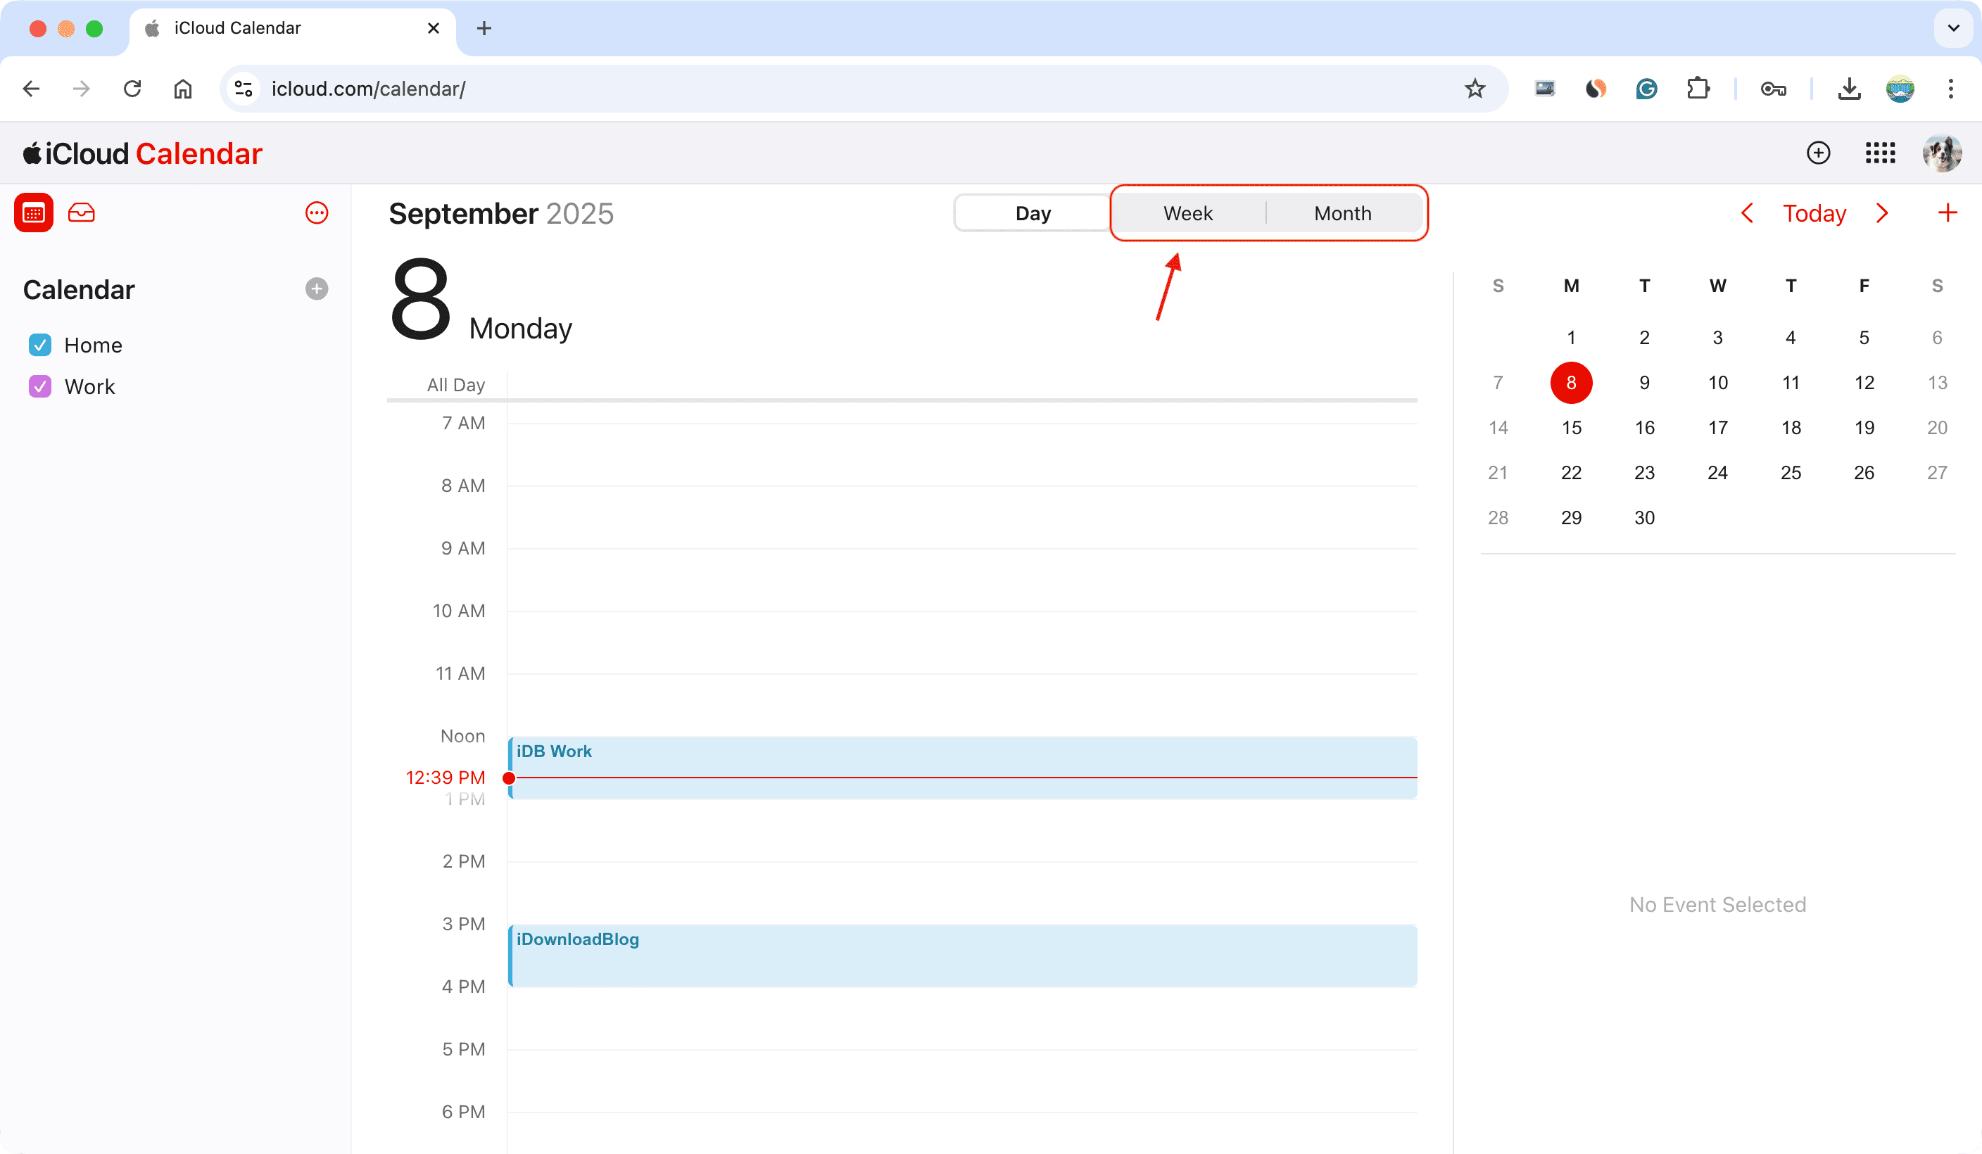Uncheck the Home calendar checkbox

coord(40,345)
